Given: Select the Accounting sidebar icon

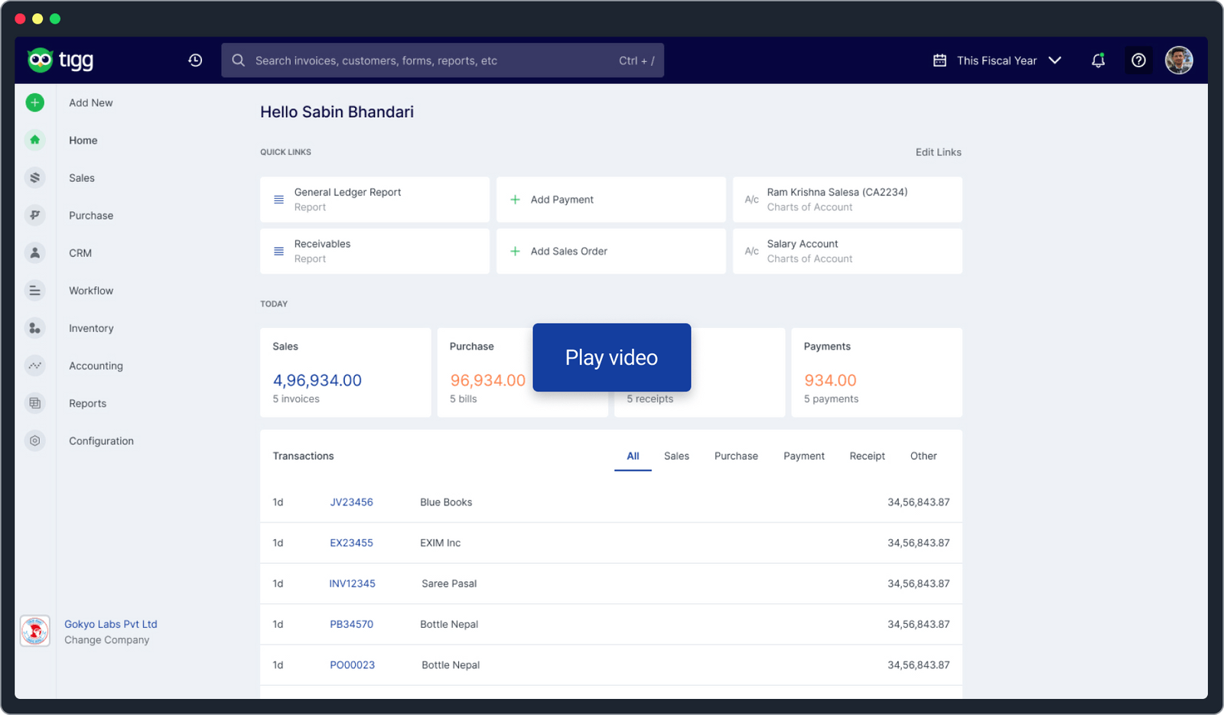Looking at the screenshot, I should pos(35,366).
